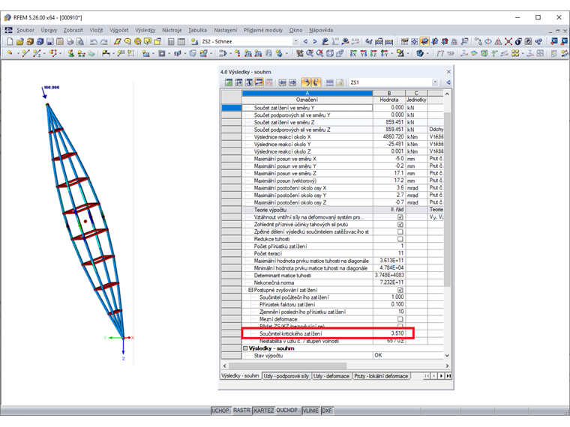
Task: Enable 'Mezní deformace' checkbox
Action: click(x=400, y=319)
